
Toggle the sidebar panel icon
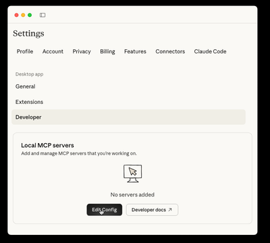pyautogui.click(x=43, y=15)
